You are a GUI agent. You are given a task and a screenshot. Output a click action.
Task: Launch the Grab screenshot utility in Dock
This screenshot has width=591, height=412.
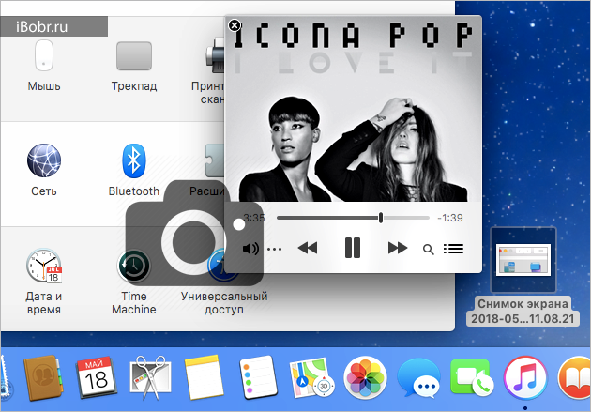pos(150,377)
